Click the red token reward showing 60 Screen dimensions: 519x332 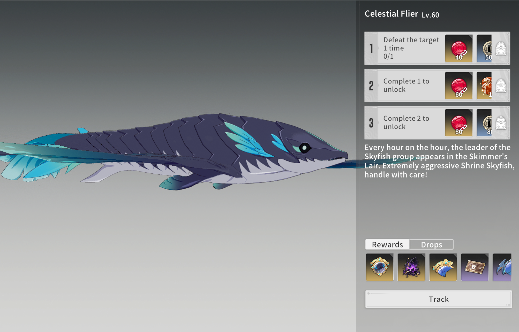(x=458, y=86)
